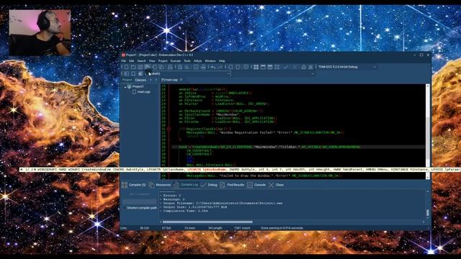Click the right arrow beside the Classes tab
Image resolution: width=461 pixels, height=259 pixels.
click(x=156, y=80)
